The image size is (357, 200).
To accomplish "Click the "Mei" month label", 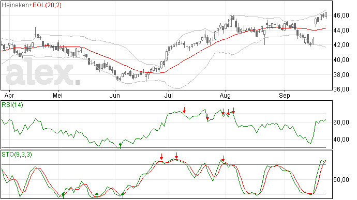I will [57, 95].
